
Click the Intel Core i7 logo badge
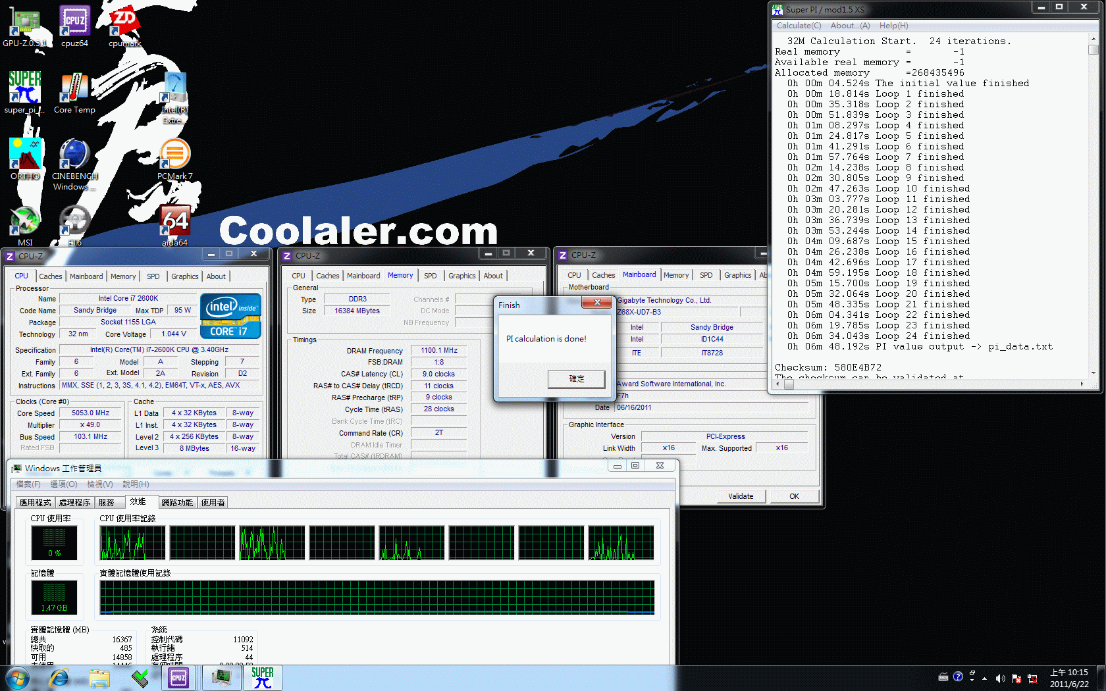(230, 316)
